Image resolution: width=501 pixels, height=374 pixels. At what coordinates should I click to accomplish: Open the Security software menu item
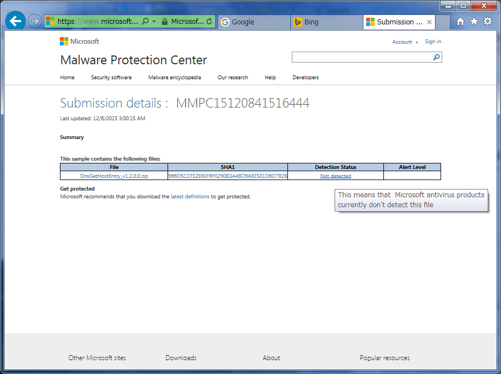(x=111, y=77)
